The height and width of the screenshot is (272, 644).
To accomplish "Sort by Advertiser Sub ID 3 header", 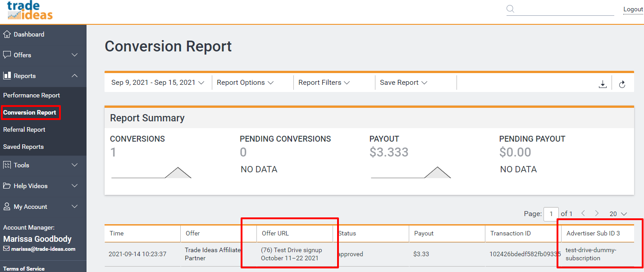I will (598, 233).
